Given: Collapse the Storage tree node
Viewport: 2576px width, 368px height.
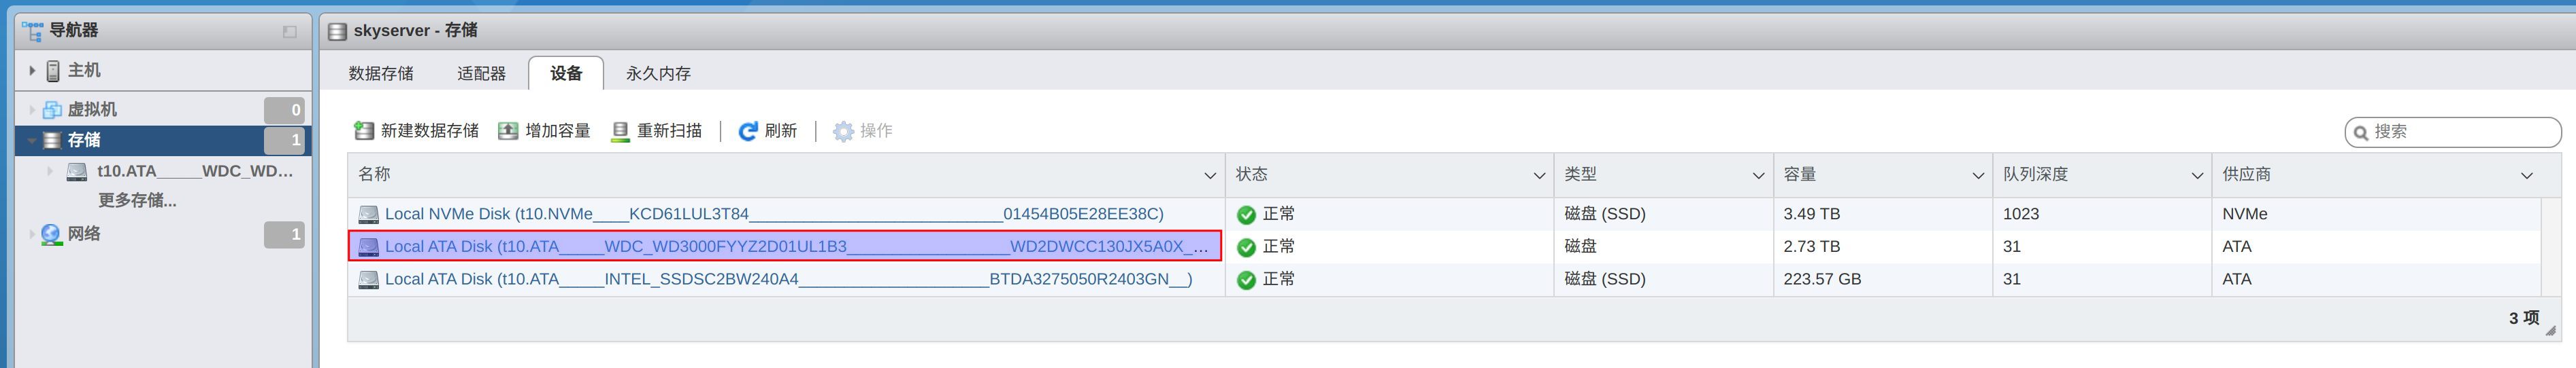Looking at the screenshot, I should coord(32,141).
